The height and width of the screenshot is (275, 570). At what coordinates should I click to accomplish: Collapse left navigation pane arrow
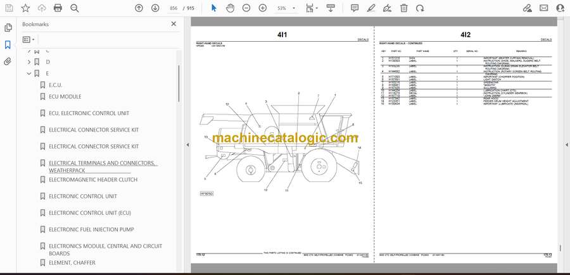pyautogui.click(x=187, y=145)
